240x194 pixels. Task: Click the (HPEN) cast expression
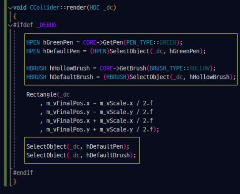click(x=100, y=51)
